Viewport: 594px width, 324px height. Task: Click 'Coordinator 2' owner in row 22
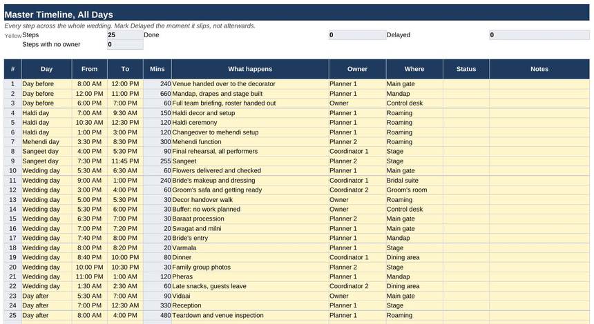click(x=357, y=286)
